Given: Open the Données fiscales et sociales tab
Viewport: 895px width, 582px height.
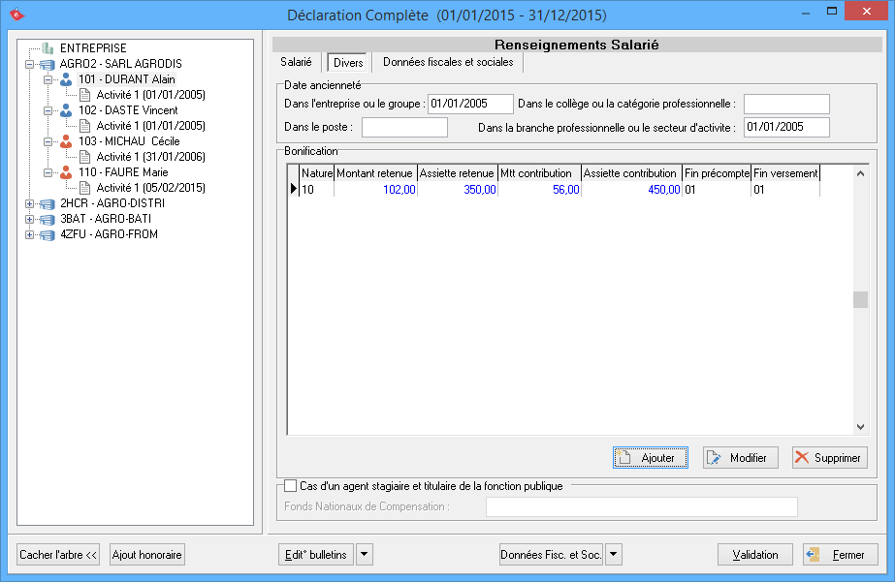Looking at the screenshot, I should [x=448, y=62].
